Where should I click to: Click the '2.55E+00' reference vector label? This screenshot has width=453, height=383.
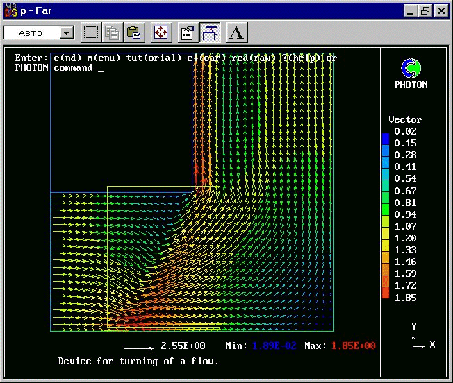183,346
